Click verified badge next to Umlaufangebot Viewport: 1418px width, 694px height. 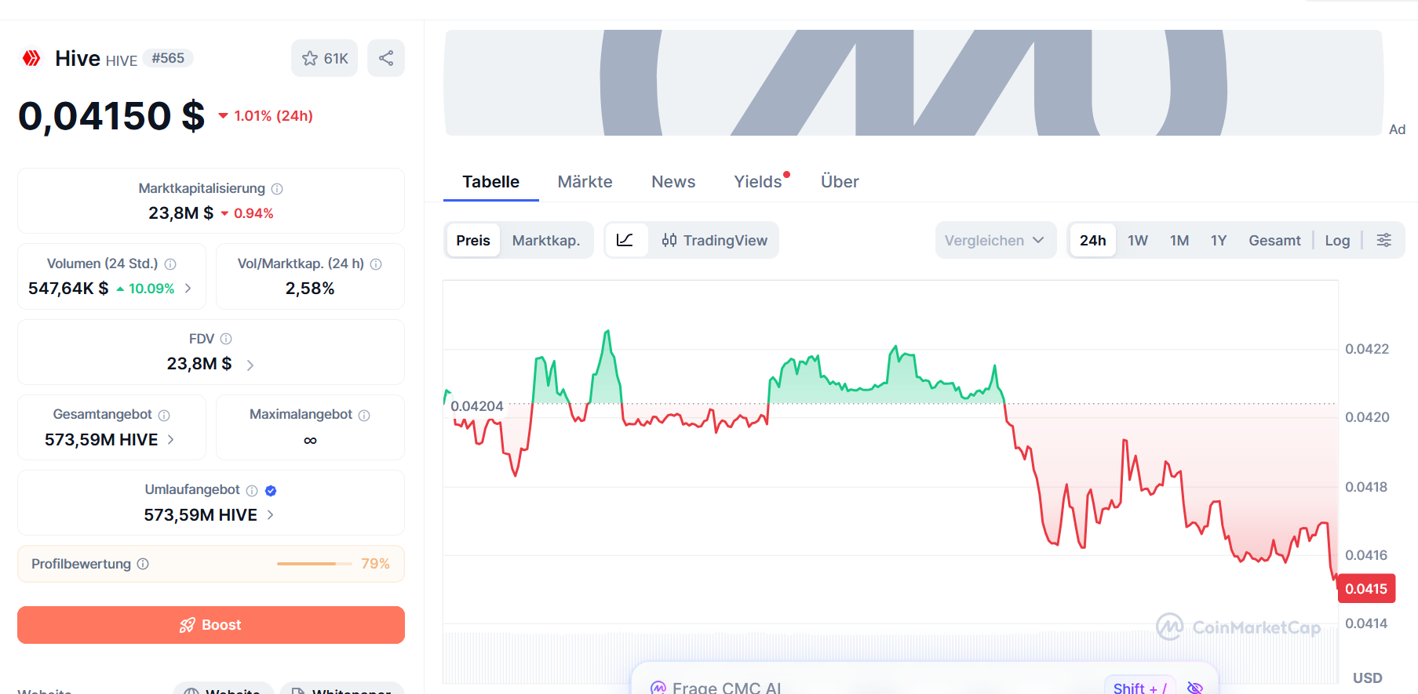[x=271, y=491]
